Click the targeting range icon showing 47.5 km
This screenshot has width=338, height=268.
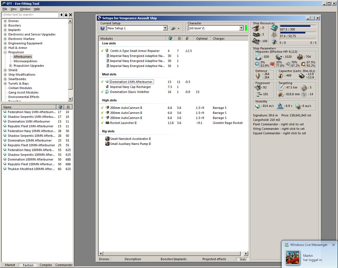click(281, 88)
